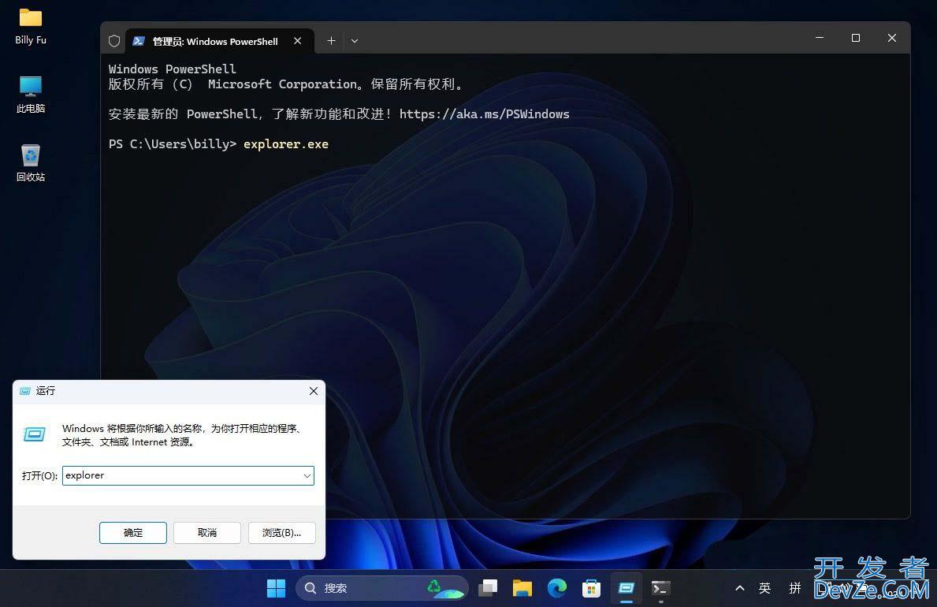Focus the 打开 input field containing explorer
This screenshot has width=937, height=607.
(x=188, y=475)
